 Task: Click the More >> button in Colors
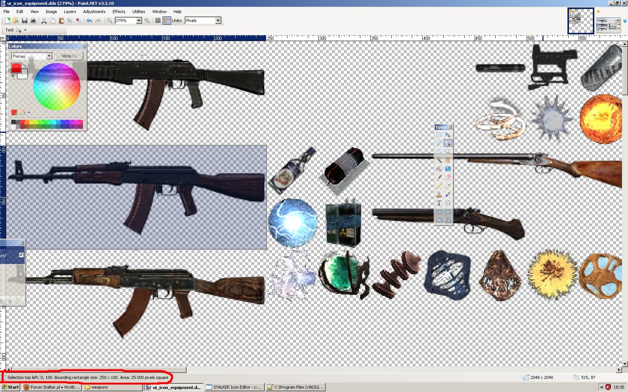point(69,56)
